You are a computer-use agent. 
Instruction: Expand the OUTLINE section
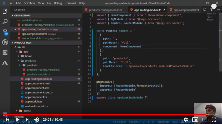click(19, 117)
